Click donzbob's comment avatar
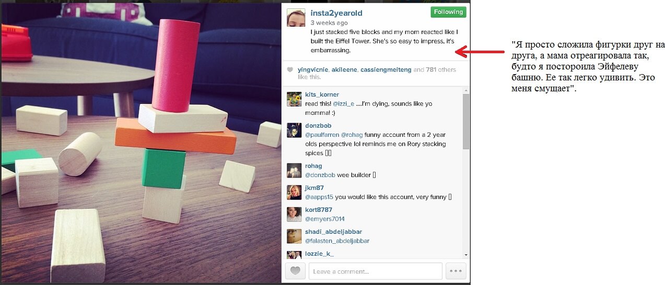Image resolution: width=665 pixels, height=285 pixels. pos(294,130)
